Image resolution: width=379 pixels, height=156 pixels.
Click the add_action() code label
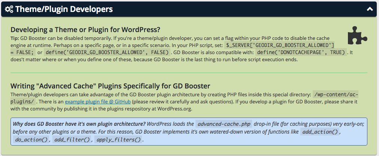[x=320, y=132]
